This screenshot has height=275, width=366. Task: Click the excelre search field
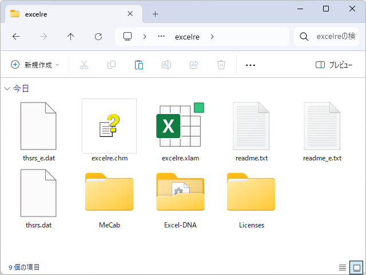coord(327,37)
